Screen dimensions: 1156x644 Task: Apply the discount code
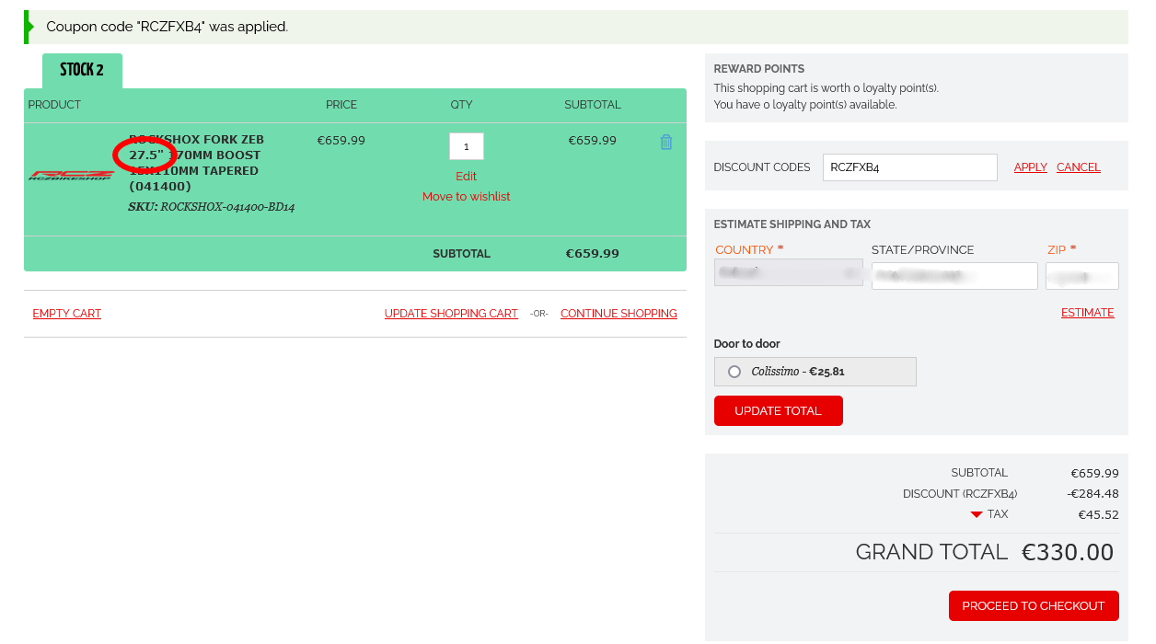click(x=1030, y=167)
